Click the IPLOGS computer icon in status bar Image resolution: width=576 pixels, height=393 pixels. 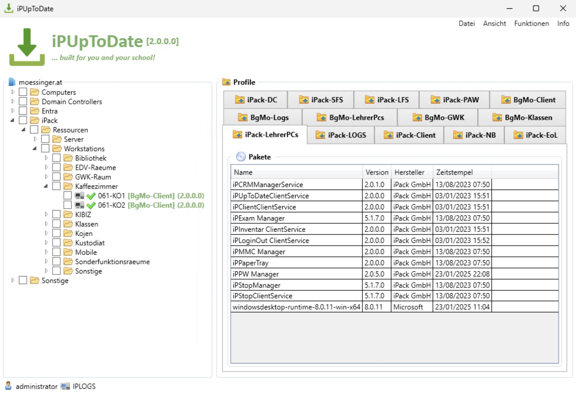(65, 386)
